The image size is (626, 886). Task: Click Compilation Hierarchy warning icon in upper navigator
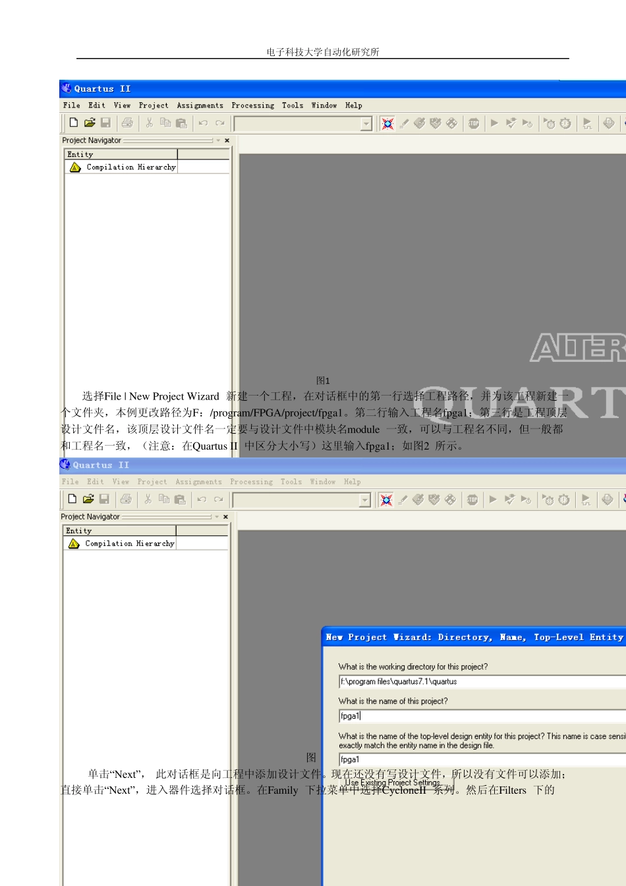coord(75,167)
